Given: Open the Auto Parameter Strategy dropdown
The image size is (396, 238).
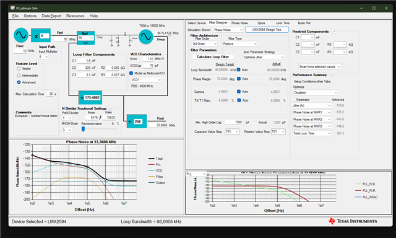Looking at the screenshot, I should tap(264, 57).
